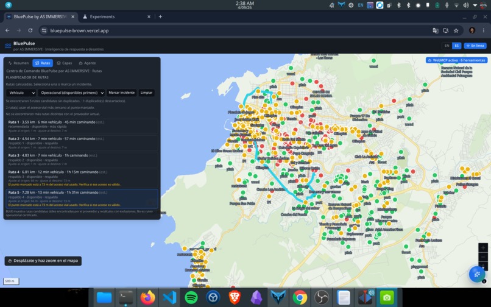This screenshot has width=491, height=307.
Task: Expand hidden system tray icons arrow
Action: pos(475,5)
